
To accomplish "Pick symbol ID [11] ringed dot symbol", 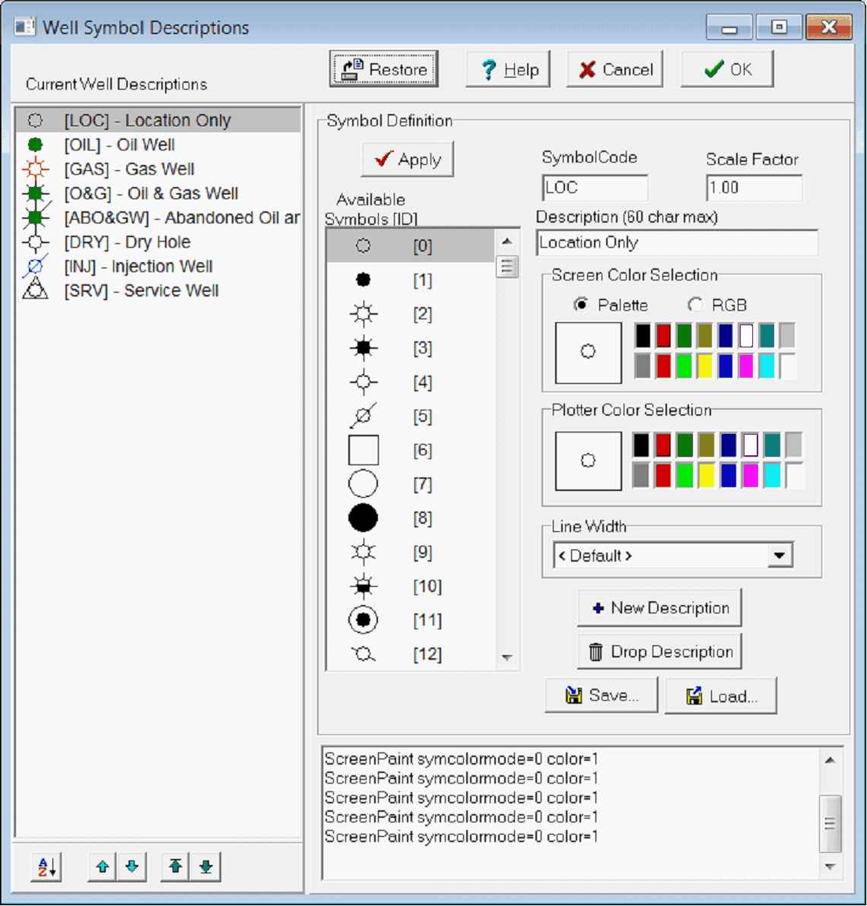I will pos(411,620).
